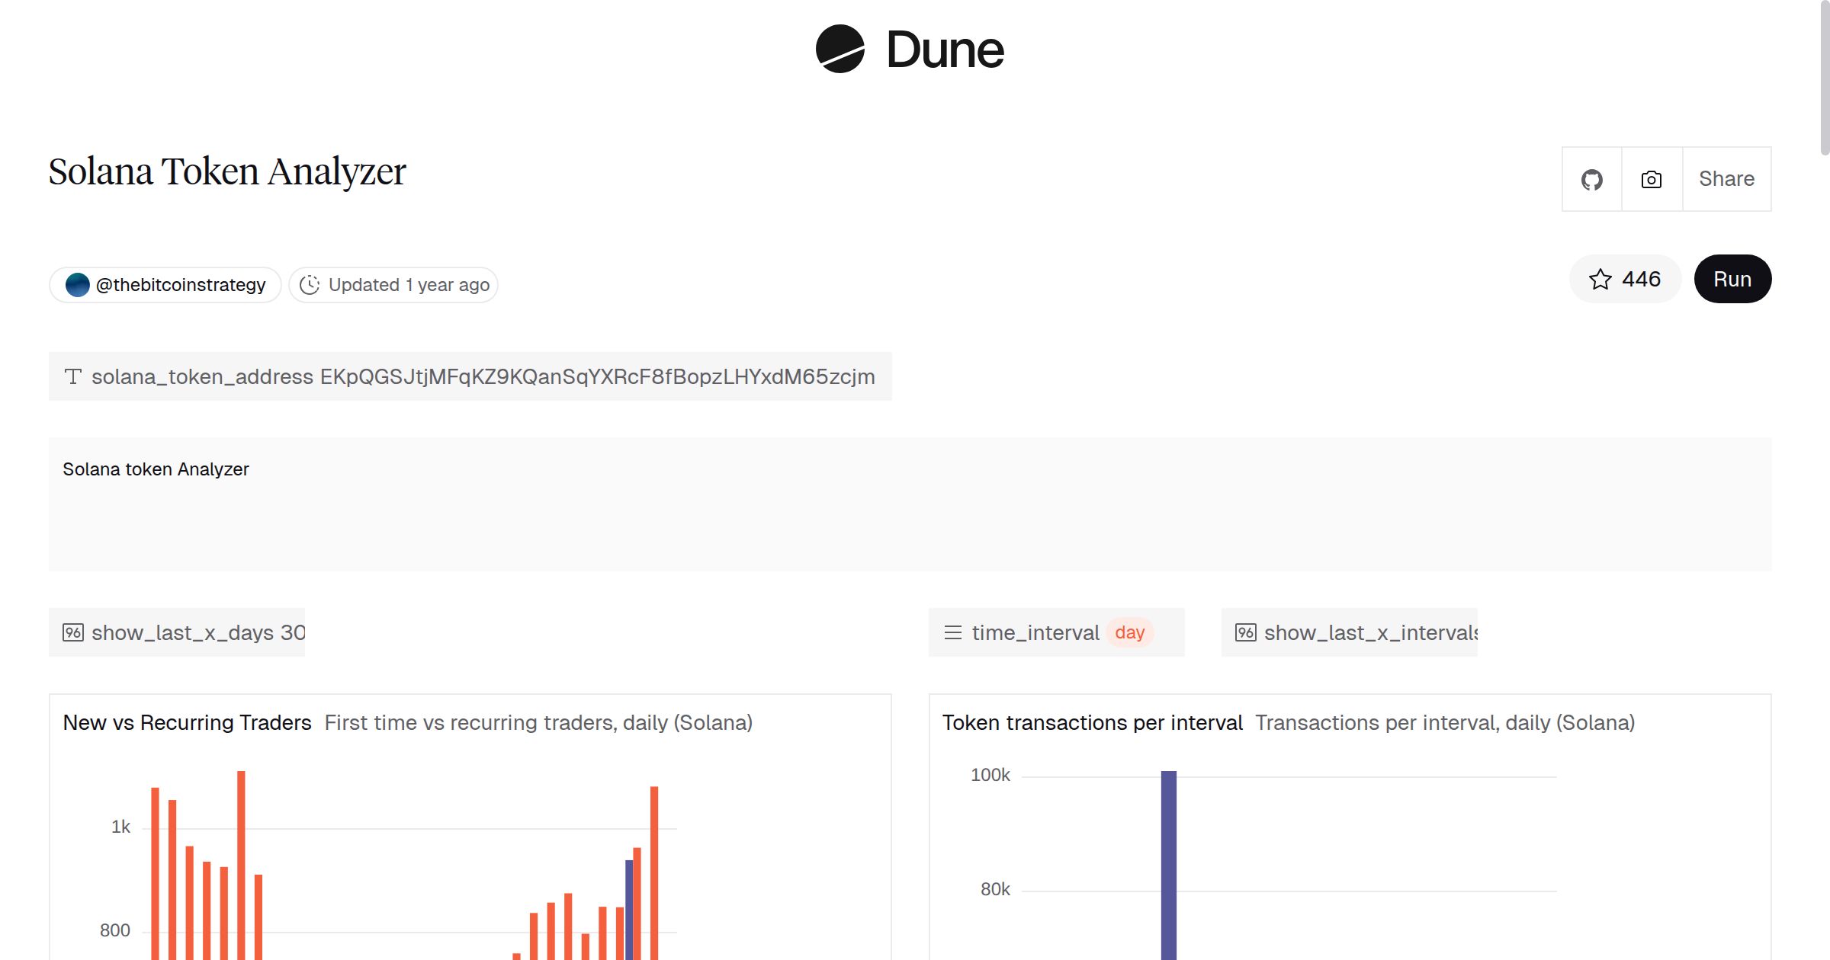Screen dimensions: 1830x960
Task: Star the dashboard via the star icon
Action: tap(1600, 279)
